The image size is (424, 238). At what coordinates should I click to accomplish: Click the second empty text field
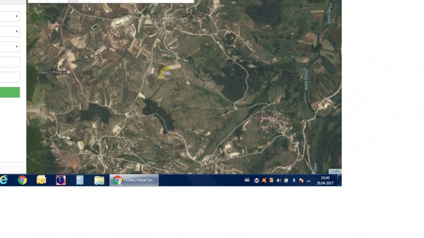(x=10, y=77)
